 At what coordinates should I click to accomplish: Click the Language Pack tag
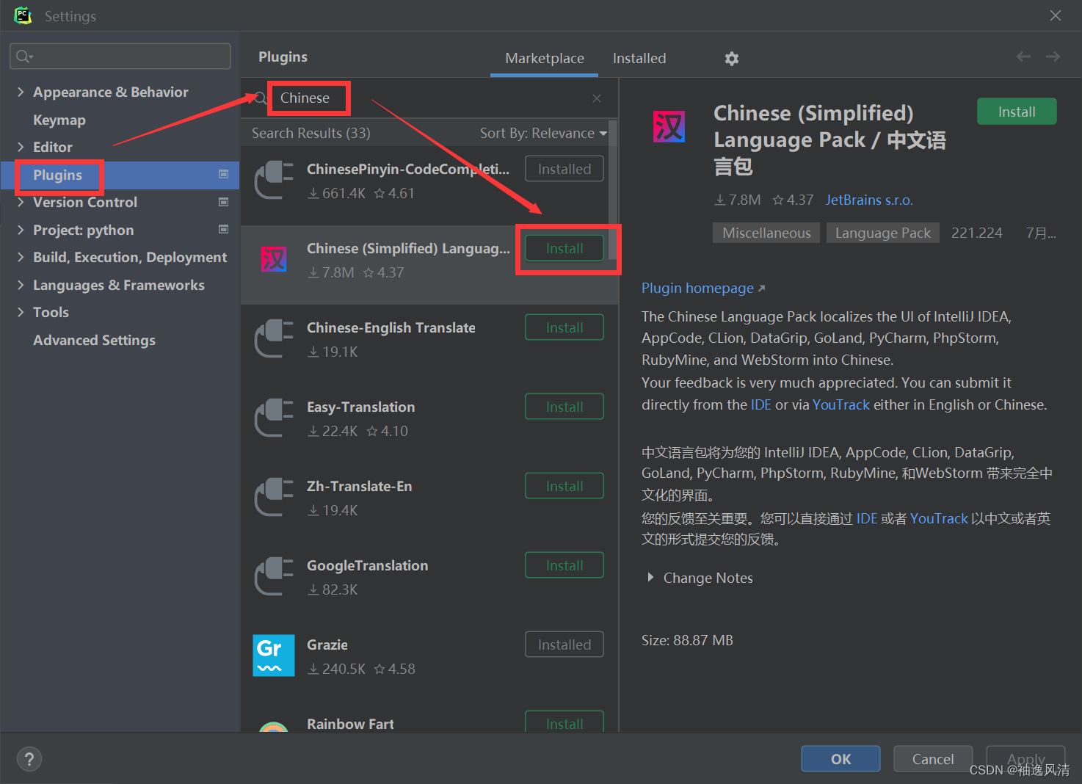[883, 233]
